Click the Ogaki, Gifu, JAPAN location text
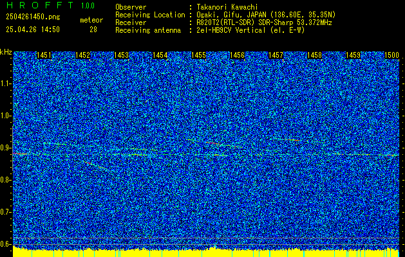This screenshot has width=405, height=257. (266, 15)
